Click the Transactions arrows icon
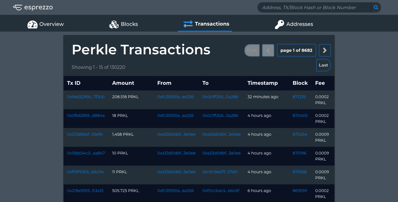The height and width of the screenshot is (202, 398). coord(188,24)
